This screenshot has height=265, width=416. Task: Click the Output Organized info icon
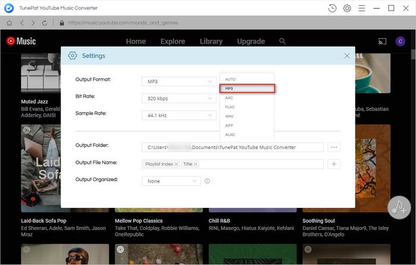(207, 181)
